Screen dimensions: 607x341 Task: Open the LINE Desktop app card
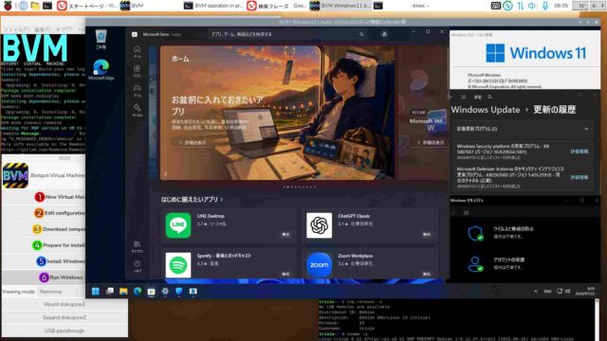click(229, 225)
